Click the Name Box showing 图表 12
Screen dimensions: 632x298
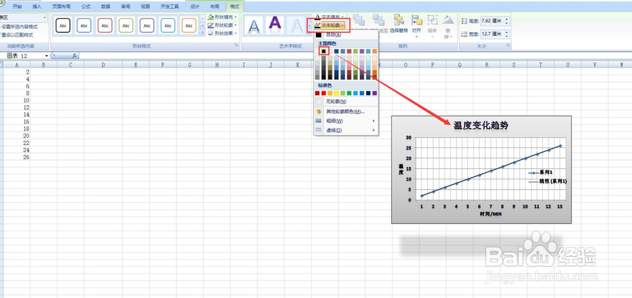[23, 56]
